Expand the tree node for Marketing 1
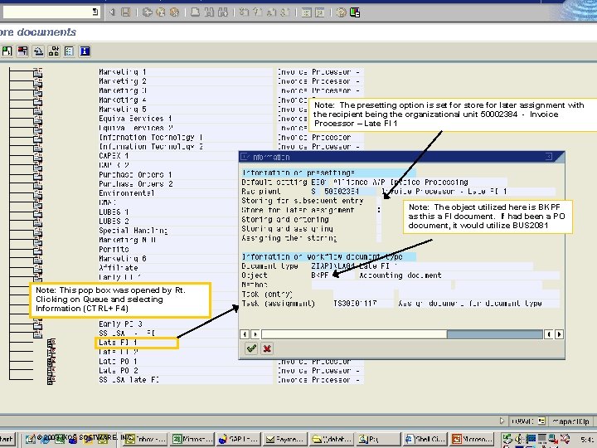 (x=37, y=72)
